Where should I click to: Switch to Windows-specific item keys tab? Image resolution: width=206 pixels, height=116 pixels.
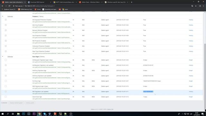[116, 2]
